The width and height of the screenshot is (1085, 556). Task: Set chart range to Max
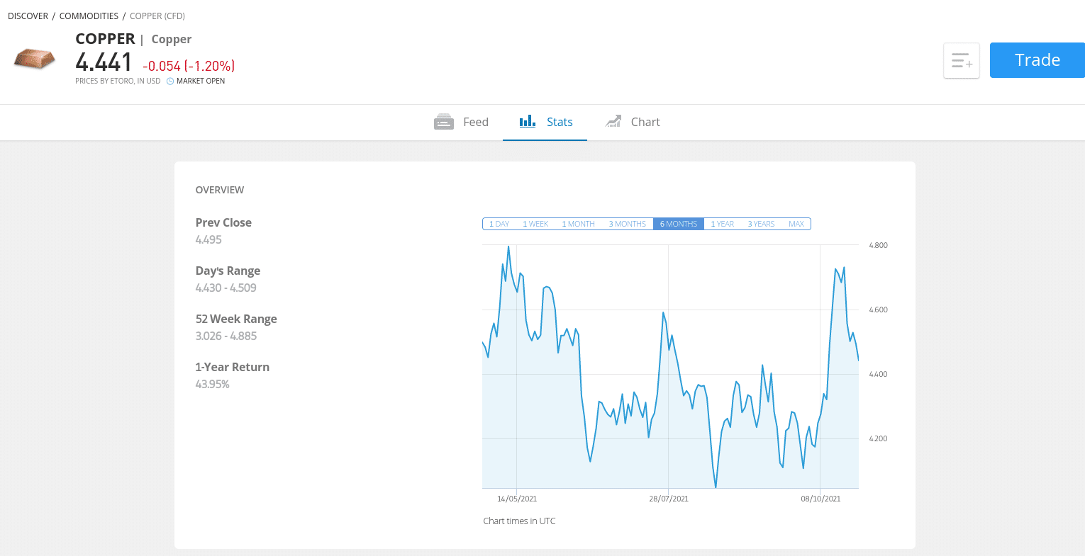coord(796,224)
